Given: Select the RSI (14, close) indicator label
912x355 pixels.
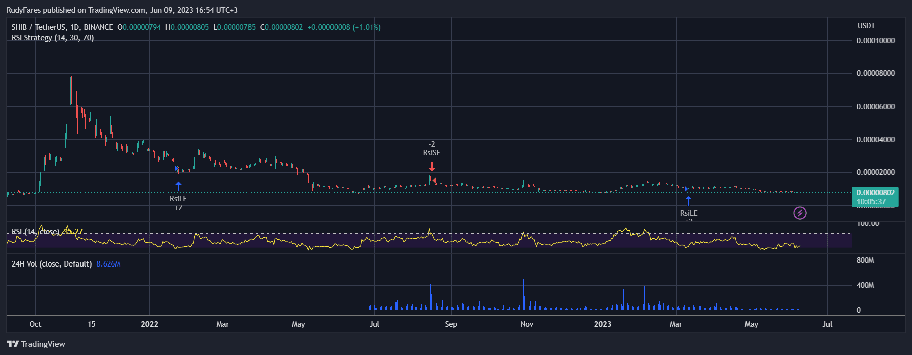Looking at the screenshot, I should coord(35,232).
